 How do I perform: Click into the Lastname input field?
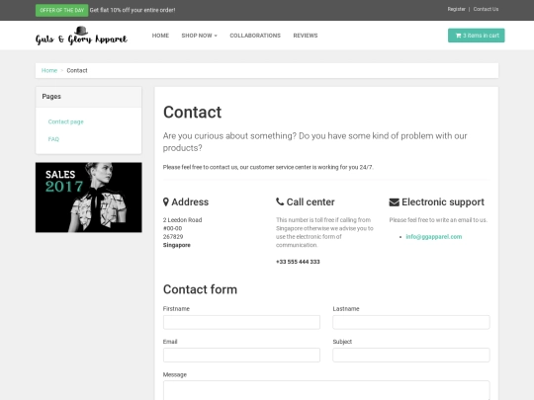coord(411,322)
